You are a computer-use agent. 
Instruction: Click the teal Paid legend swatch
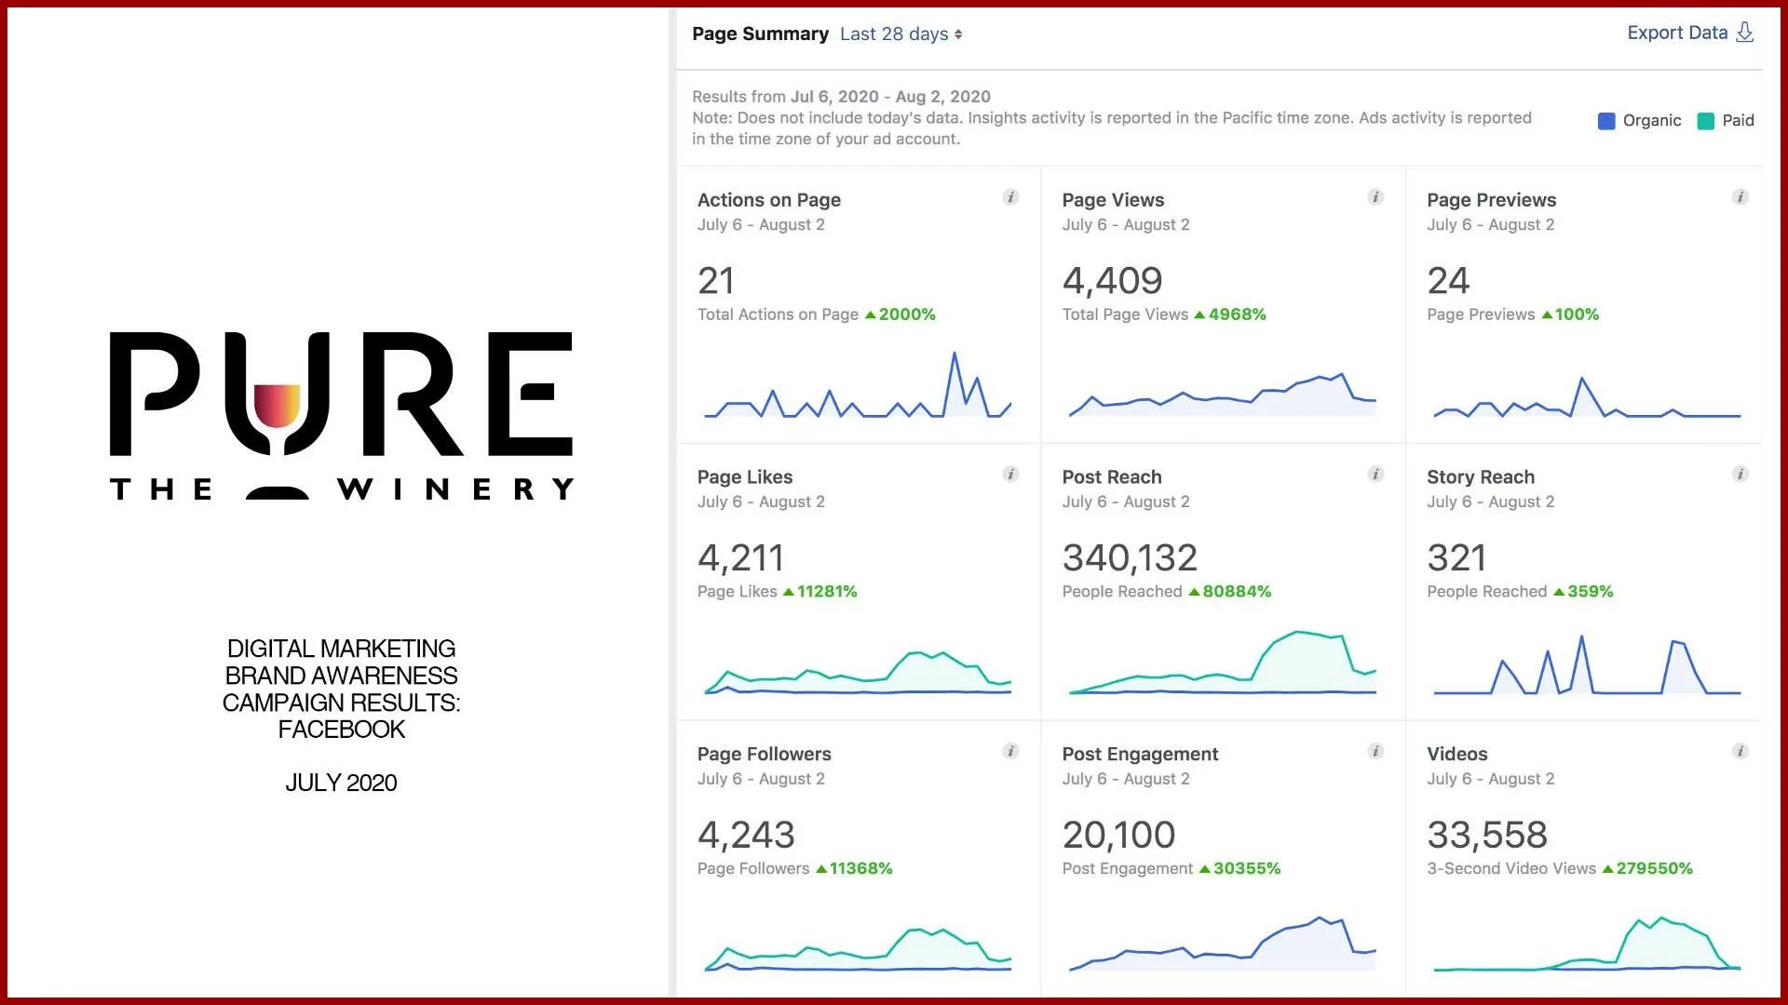tap(1706, 121)
